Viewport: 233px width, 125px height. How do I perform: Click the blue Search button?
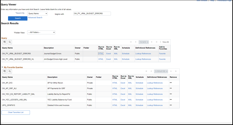click(18, 18)
